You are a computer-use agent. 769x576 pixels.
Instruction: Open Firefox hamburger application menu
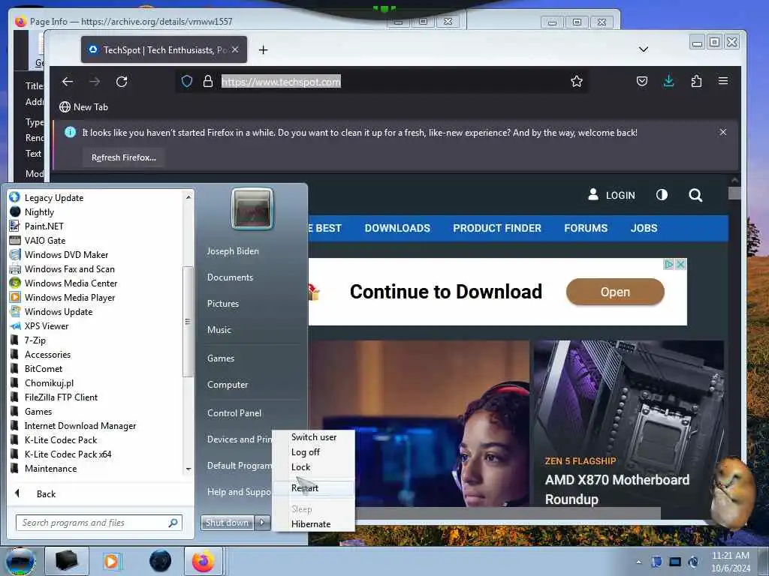click(x=723, y=81)
